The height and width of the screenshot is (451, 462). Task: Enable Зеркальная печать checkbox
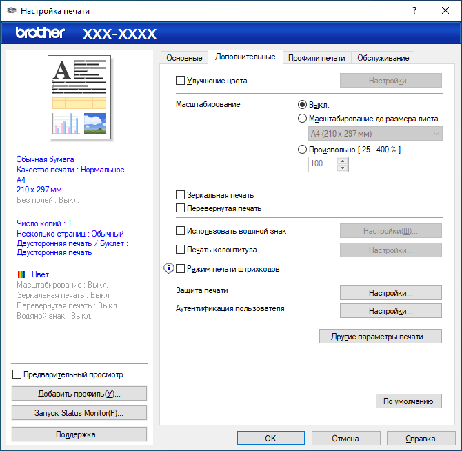(x=180, y=195)
